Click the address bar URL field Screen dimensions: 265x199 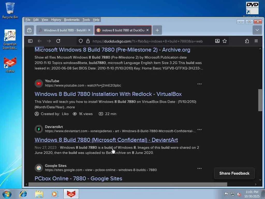point(147,41)
